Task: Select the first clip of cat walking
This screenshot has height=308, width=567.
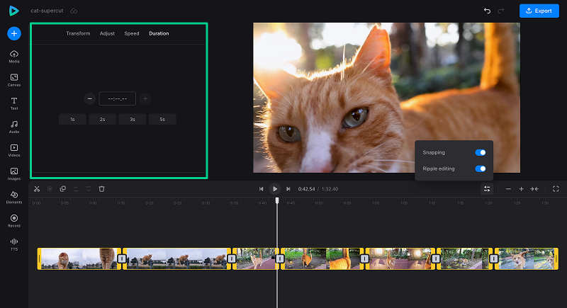Action: click(79, 258)
